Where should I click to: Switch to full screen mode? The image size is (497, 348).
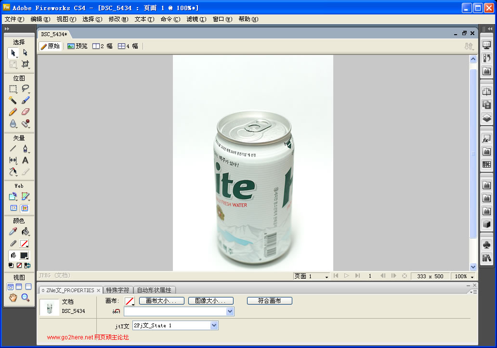tap(28, 287)
